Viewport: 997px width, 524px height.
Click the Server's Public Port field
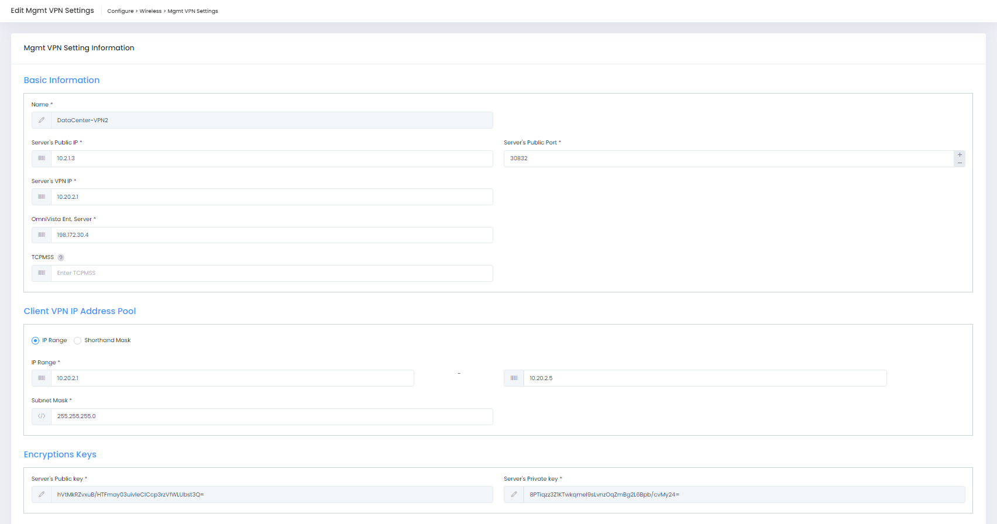[728, 158]
